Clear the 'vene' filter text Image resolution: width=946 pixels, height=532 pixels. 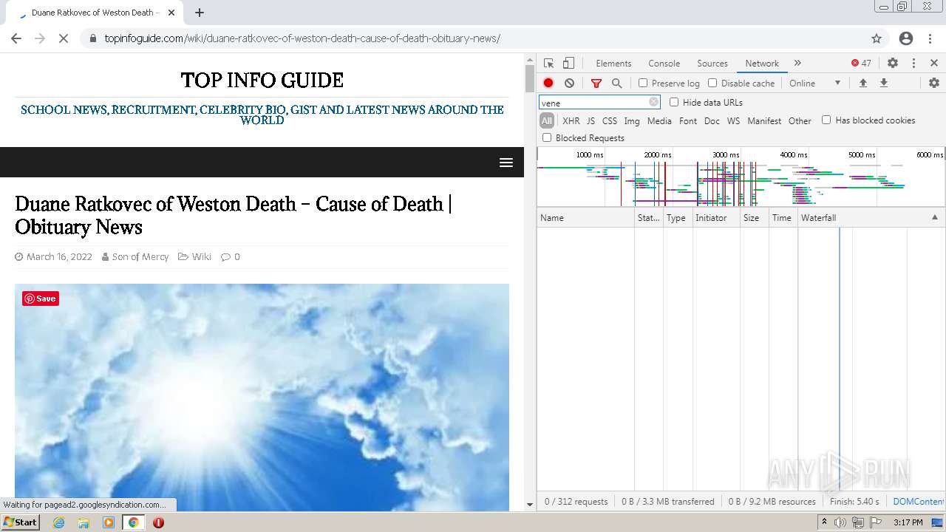pyautogui.click(x=653, y=103)
